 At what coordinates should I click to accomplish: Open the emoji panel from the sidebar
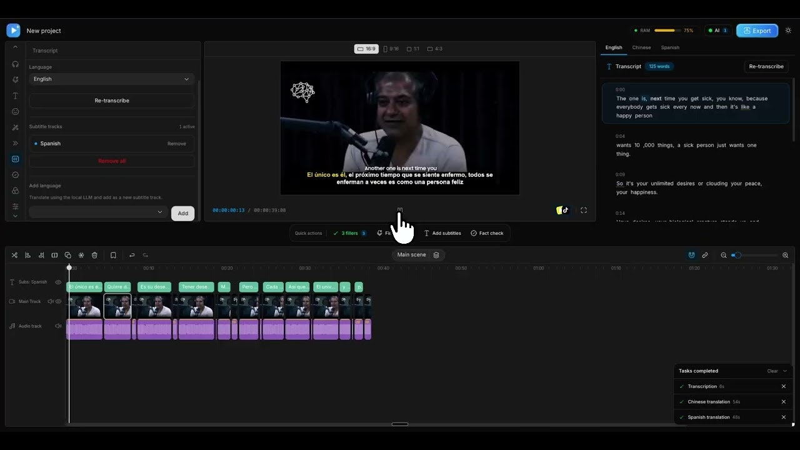click(x=15, y=111)
